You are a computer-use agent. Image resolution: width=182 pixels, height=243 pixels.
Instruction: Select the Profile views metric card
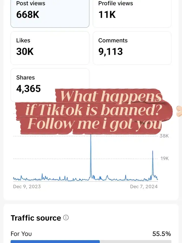point(132,14)
